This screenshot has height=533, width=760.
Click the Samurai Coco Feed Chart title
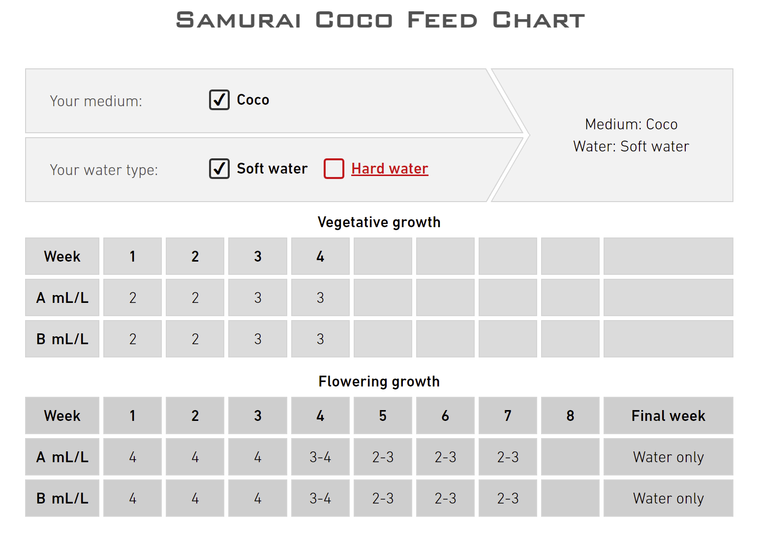click(x=380, y=20)
